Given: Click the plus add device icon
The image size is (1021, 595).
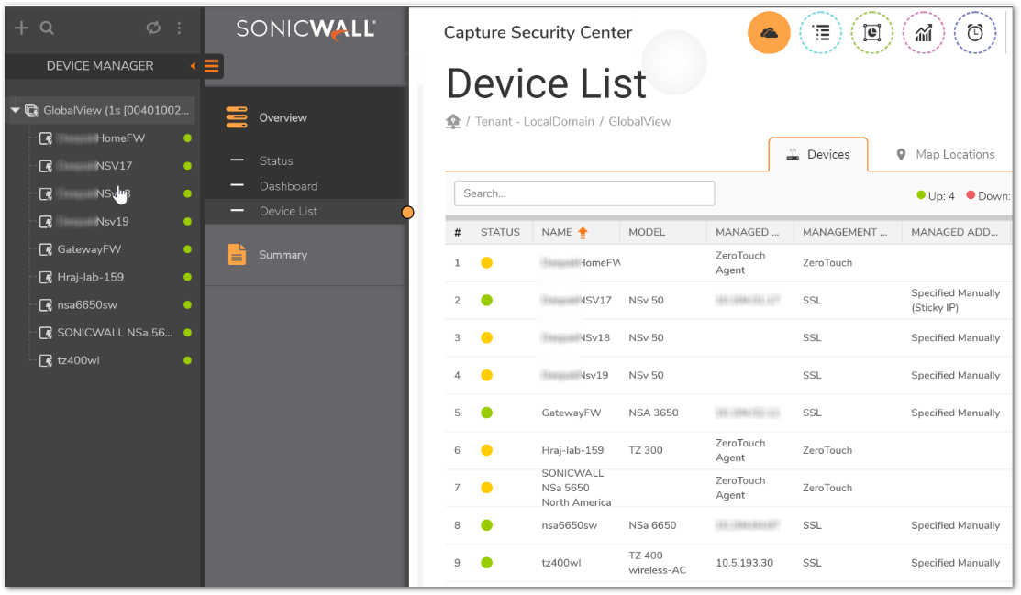Looking at the screenshot, I should coord(22,28).
